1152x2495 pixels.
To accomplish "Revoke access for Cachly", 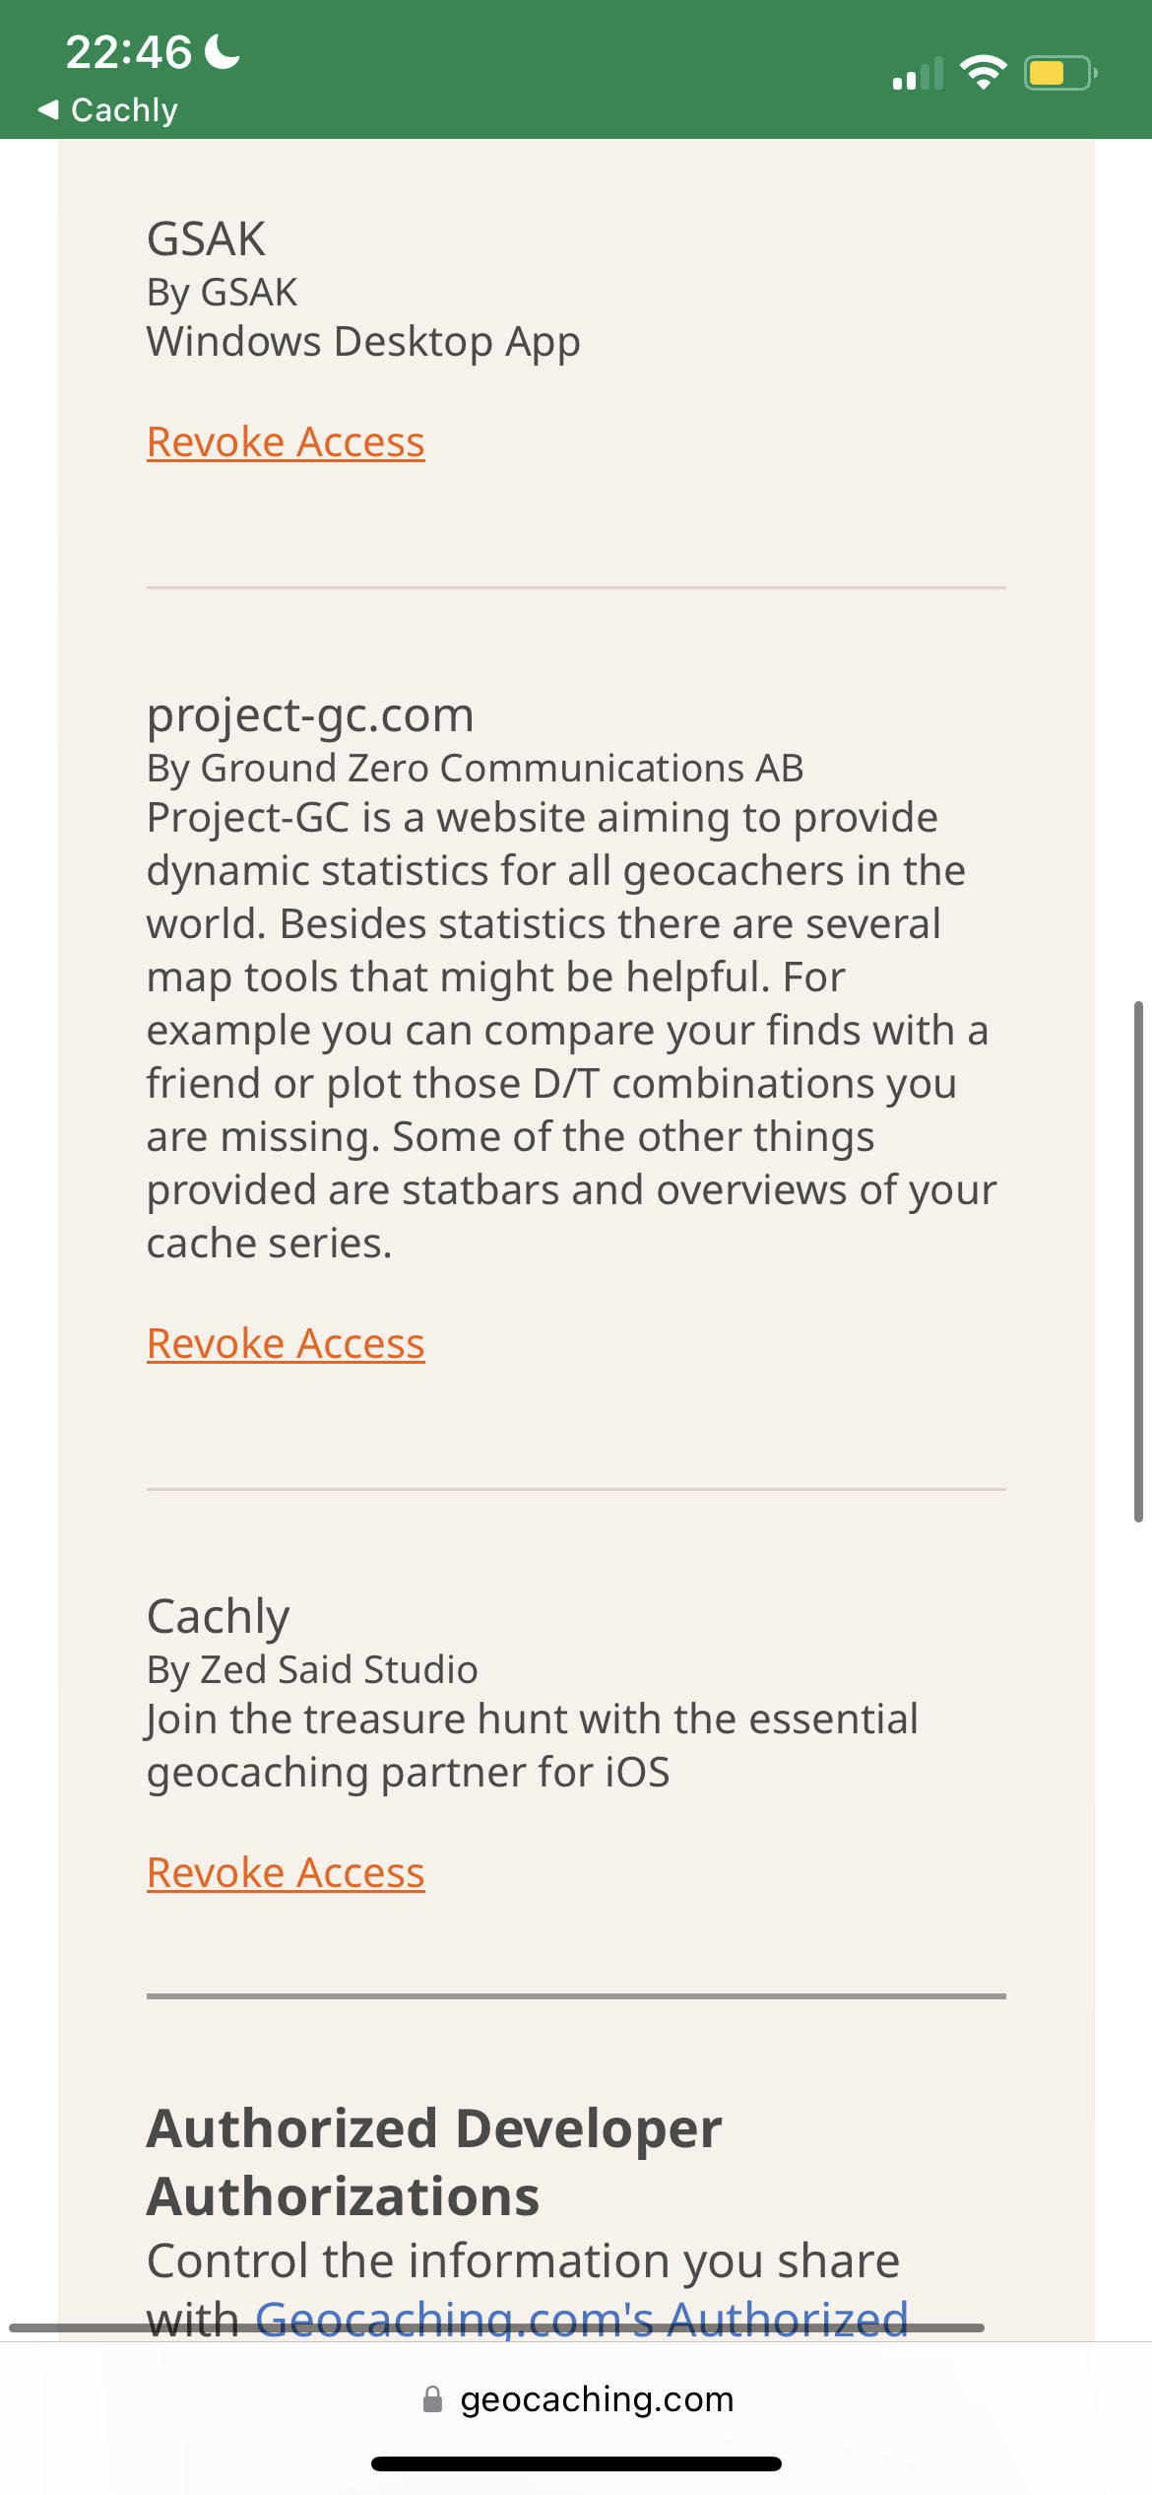I will (x=286, y=1872).
